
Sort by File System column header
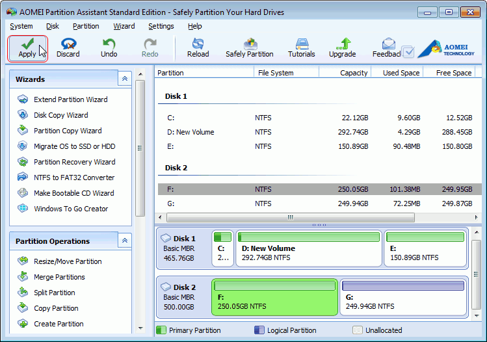[286, 73]
